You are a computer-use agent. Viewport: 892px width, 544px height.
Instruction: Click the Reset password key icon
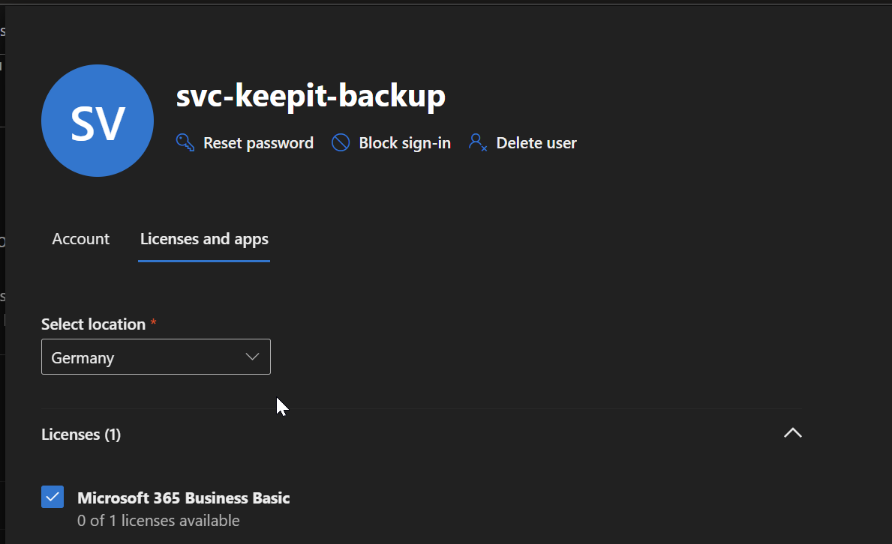(185, 142)
